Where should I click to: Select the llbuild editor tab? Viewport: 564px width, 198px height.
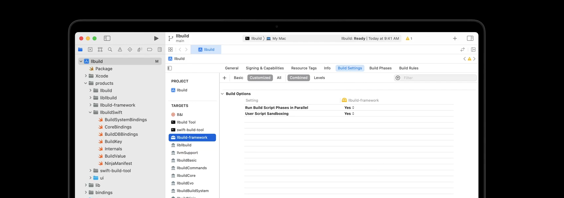click(206, 50)
